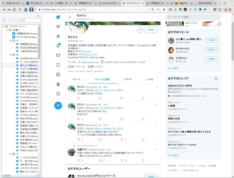Screen dimensions: 234x178
Task: Open Twitter home via bird logo
Action: [x=58, y=17]
